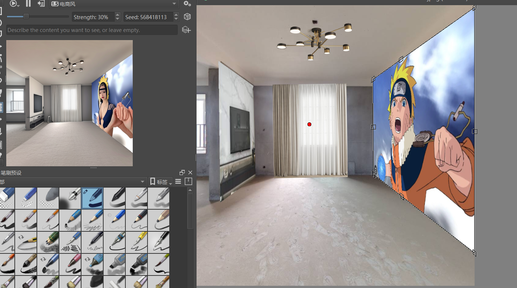Click the Generate play button
The height and width of the screenshot is (288, 517).
click(x=13, y=4)
